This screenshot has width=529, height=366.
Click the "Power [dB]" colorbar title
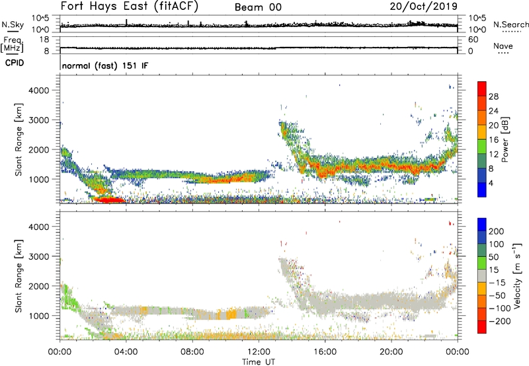[x=505, y=139]
